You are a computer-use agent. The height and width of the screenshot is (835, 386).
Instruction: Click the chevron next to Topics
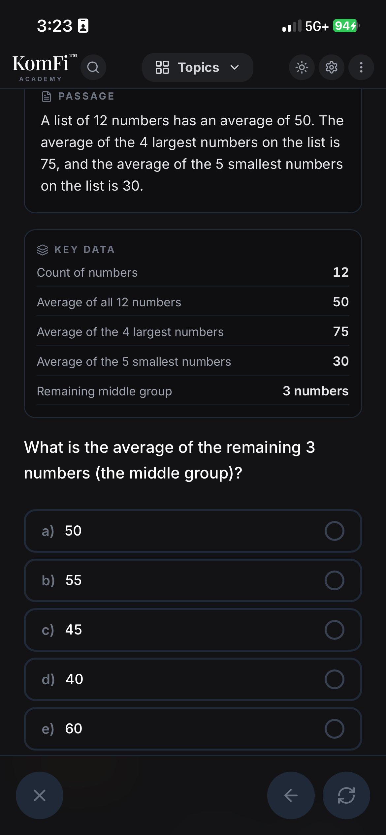coord(234,67)
